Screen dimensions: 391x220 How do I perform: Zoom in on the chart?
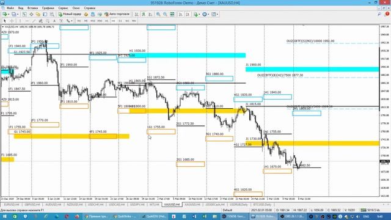click(x=158, y=14)
